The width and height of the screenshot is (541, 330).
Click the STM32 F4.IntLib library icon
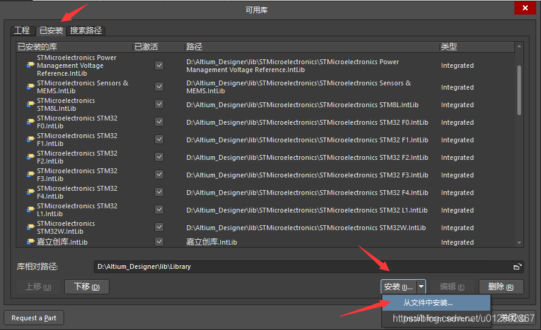click(30, 193)
